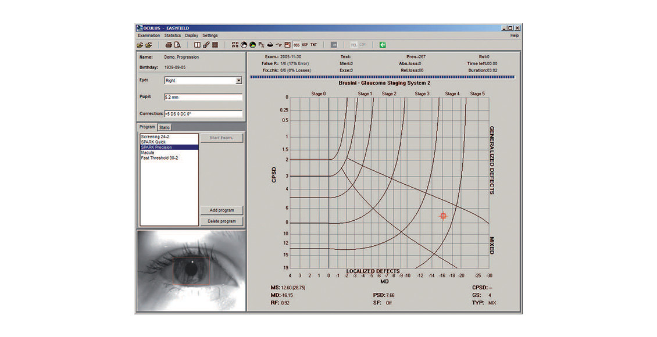Click the GSP toolbar button
Viewport: 657px width, 337px height.
click(305, 45)
